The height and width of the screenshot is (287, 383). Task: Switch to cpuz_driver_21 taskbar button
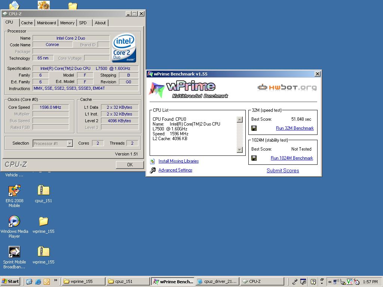217,281
